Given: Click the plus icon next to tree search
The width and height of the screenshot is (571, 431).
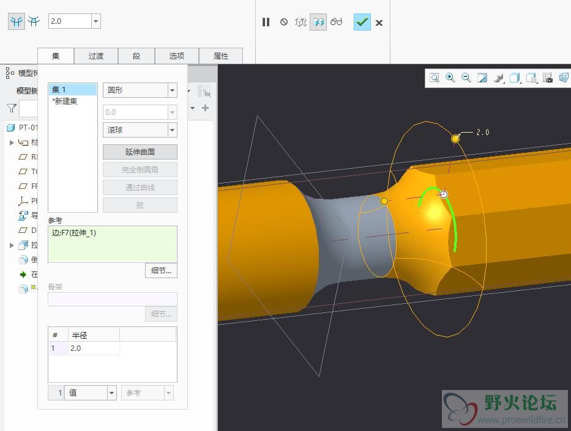Looking at the screenshot, I should (206, 108).
